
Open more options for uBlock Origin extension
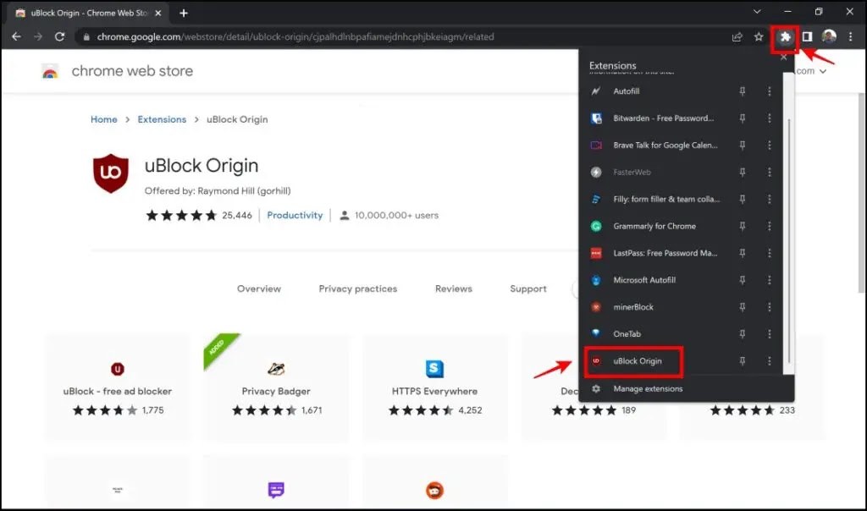click(769, 361)
